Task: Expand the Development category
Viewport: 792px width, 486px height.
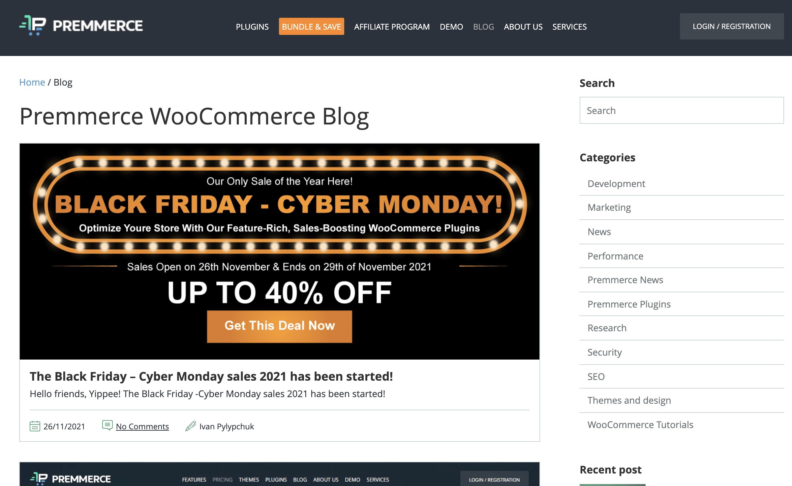Action: [616, 183]
